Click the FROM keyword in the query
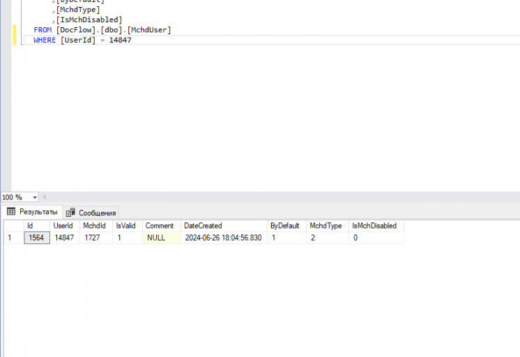 click(43, 30)
